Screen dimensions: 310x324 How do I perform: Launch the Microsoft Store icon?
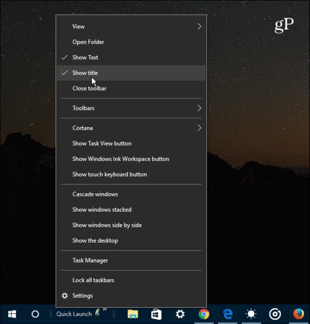[x=157, y=315]
